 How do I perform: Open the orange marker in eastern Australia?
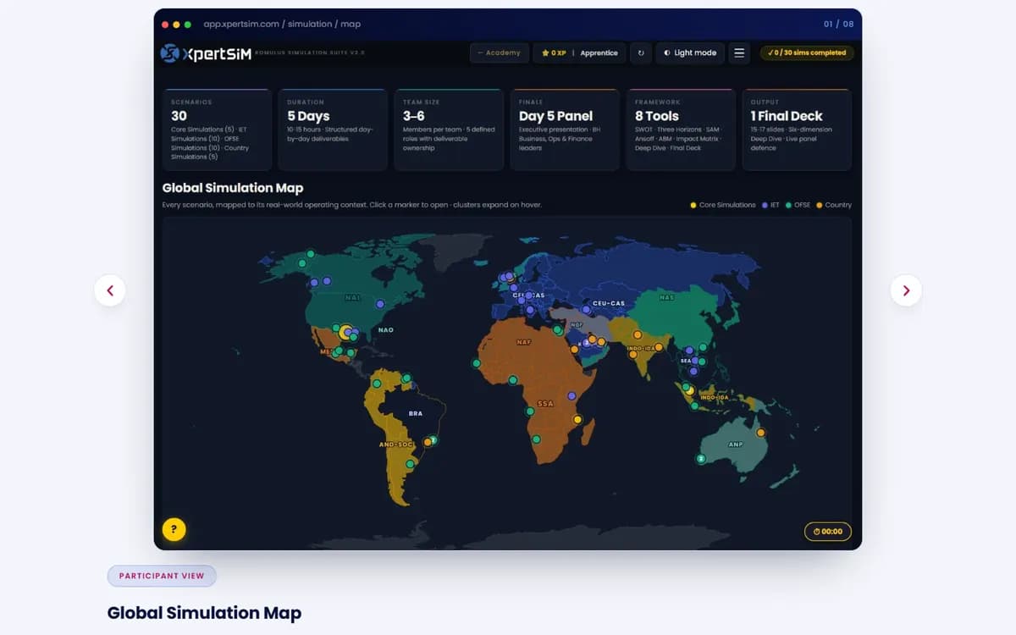click(761, 433)
